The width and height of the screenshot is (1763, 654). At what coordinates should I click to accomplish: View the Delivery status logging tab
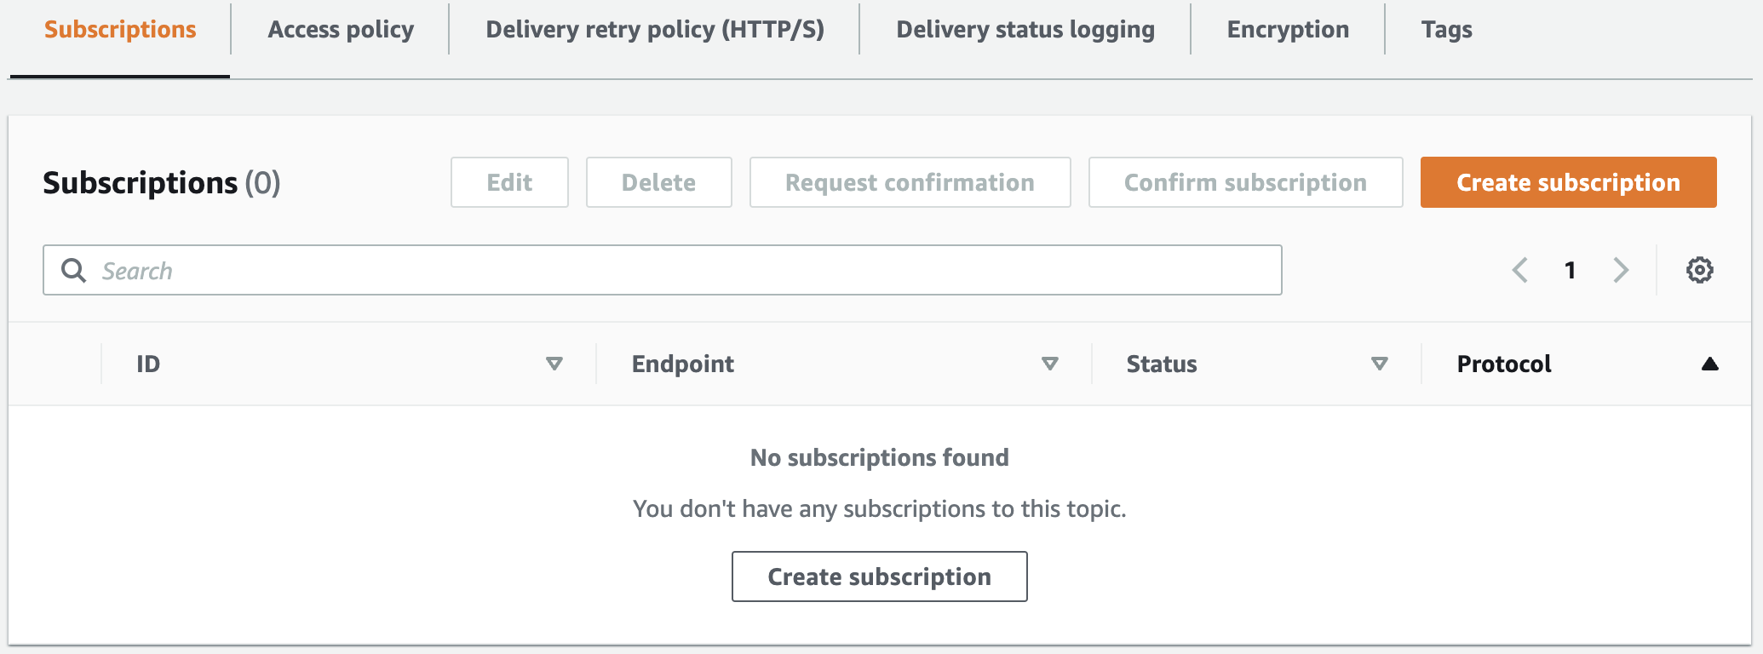tap(1025, 29)
